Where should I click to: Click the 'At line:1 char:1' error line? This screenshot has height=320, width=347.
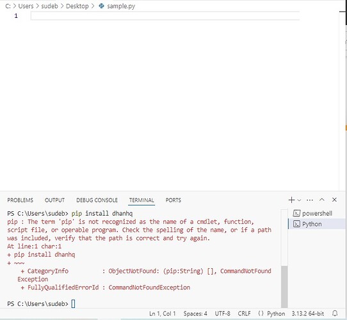point(34,246)
